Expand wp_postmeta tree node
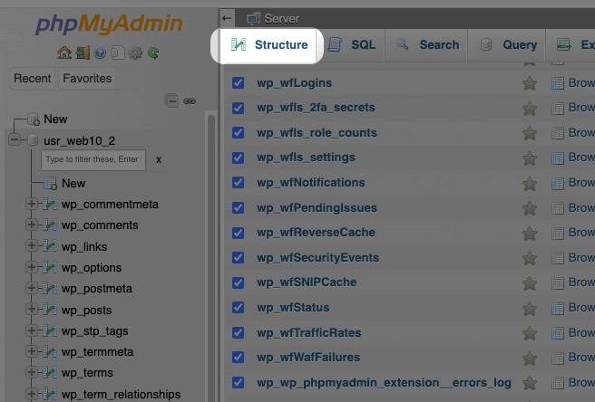The image size is (595, 402). point(32,288)
